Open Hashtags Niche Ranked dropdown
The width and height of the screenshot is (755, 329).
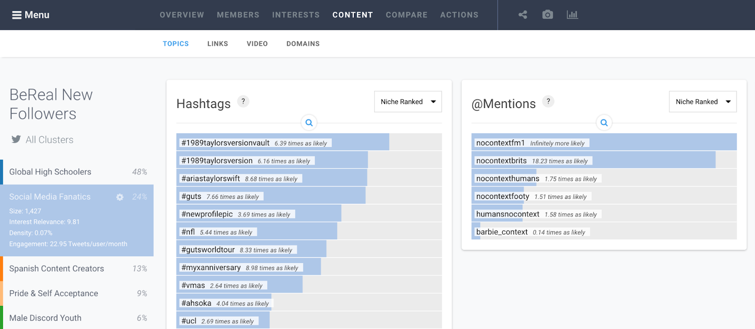click(408, 102)
